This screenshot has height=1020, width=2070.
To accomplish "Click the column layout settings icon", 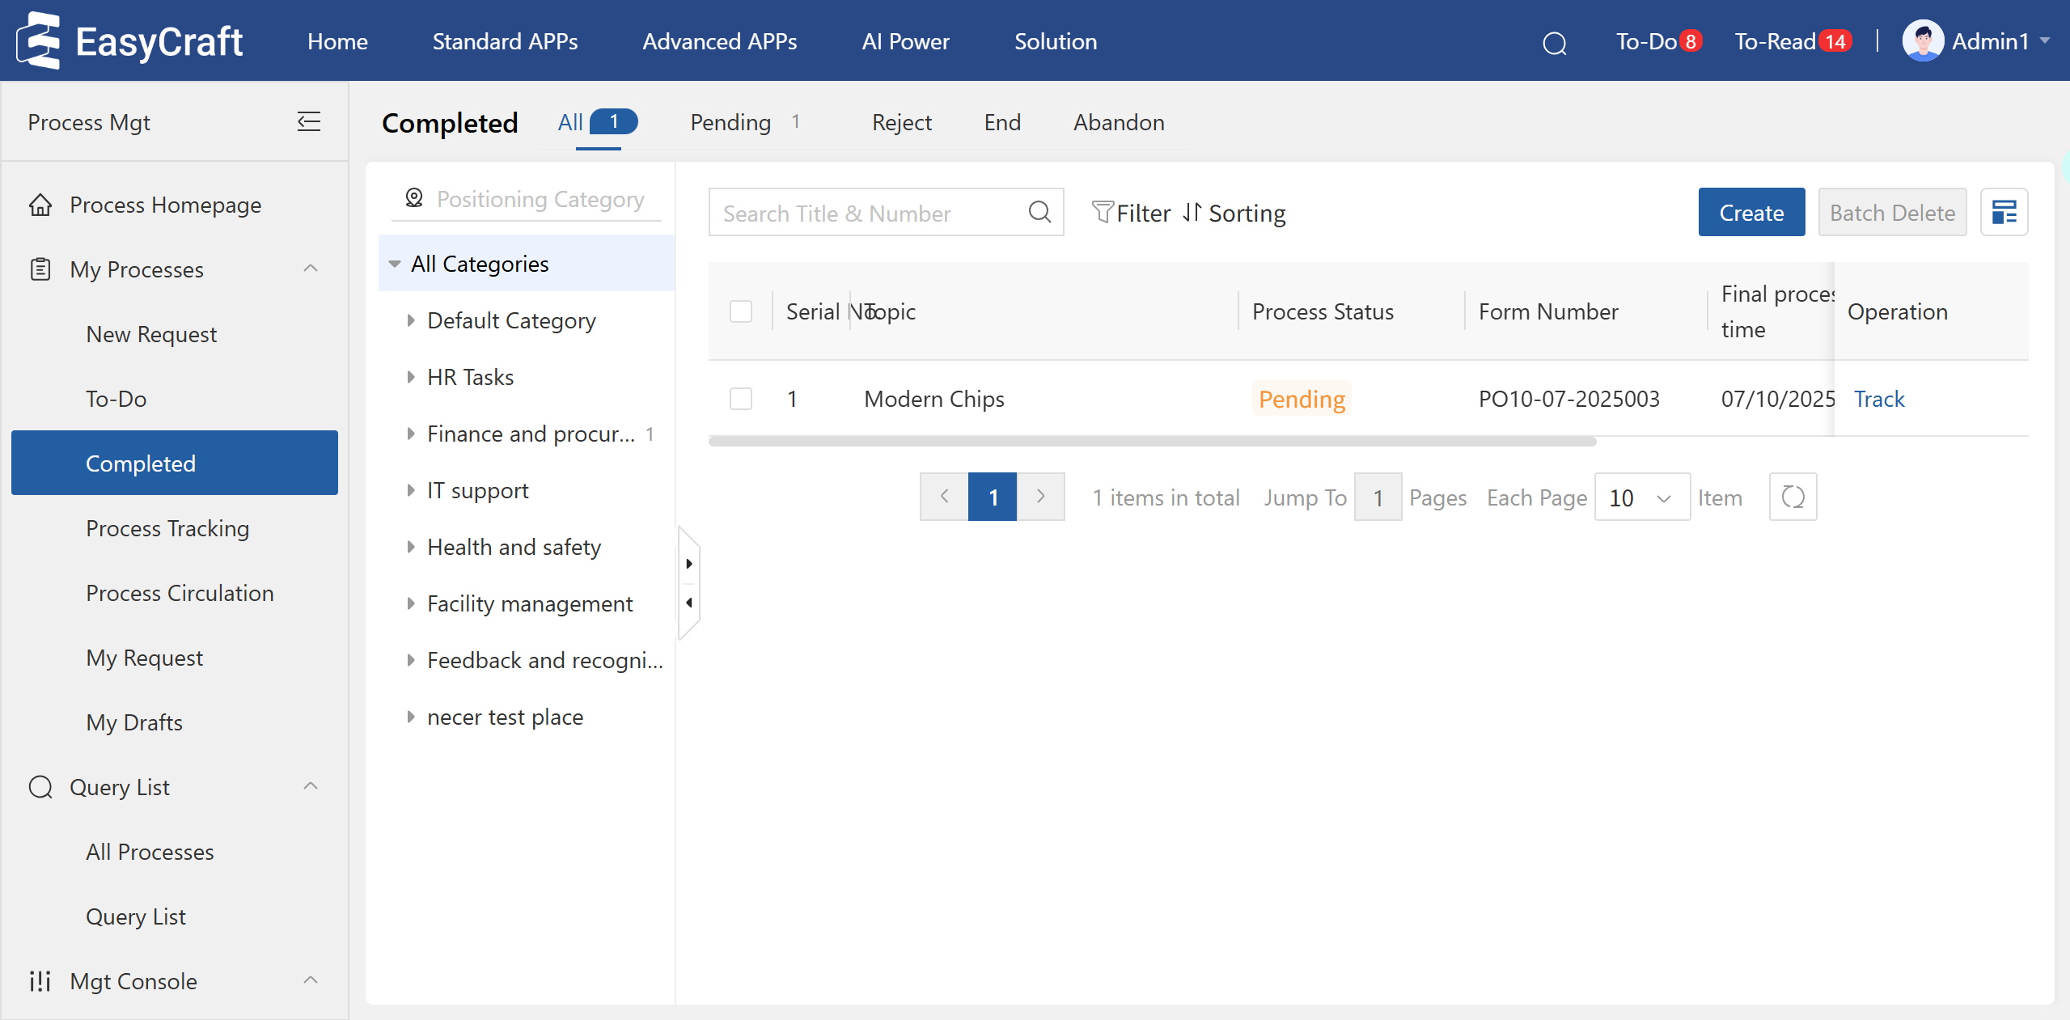I will (2004, 213).
